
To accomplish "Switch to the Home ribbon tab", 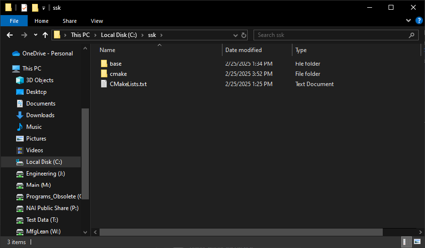I will [x=41, y=21].
